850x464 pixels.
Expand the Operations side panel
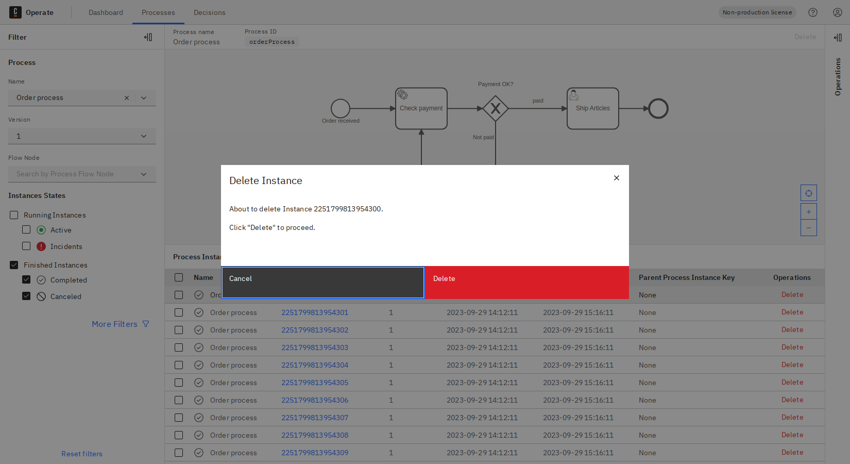coord(838,38)
